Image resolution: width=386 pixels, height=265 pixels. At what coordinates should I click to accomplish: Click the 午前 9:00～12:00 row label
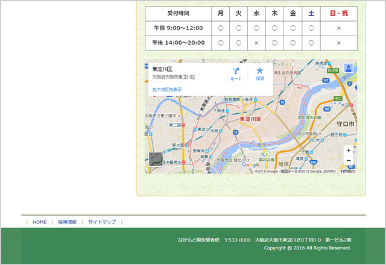179,28
